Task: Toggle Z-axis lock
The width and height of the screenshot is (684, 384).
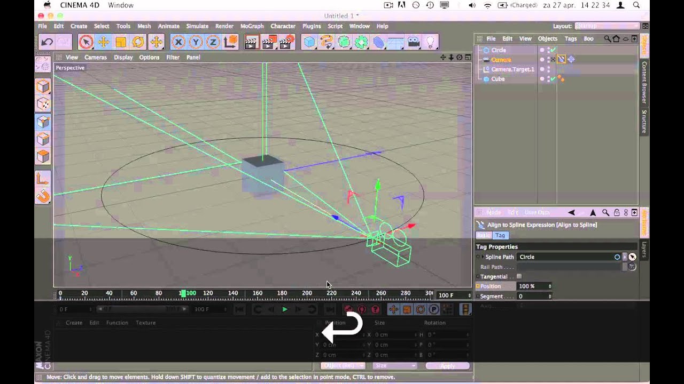Action: (x=213, y=42)
